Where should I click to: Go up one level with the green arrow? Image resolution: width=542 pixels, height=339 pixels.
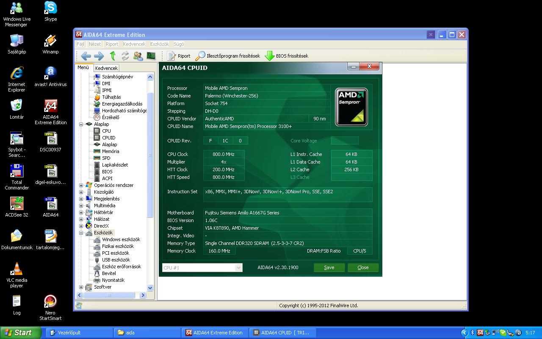(113, 56)
